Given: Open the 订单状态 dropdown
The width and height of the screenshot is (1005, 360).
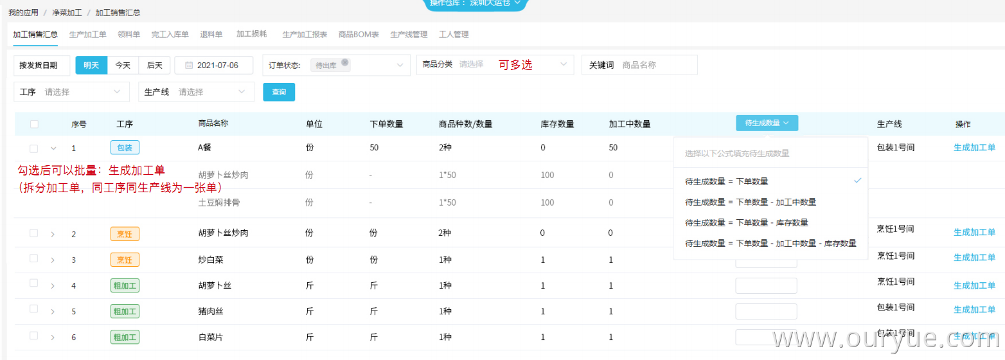Looking at the screenshot, I should (336, 65).
